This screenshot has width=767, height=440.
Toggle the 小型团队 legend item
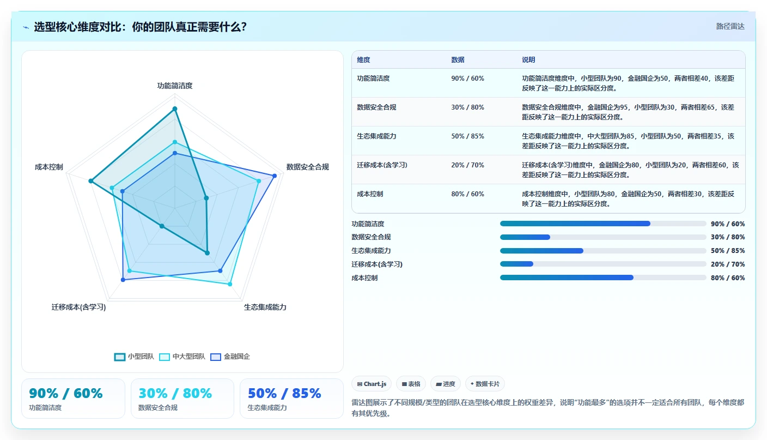pyautogui.click(x=134, y=357)
